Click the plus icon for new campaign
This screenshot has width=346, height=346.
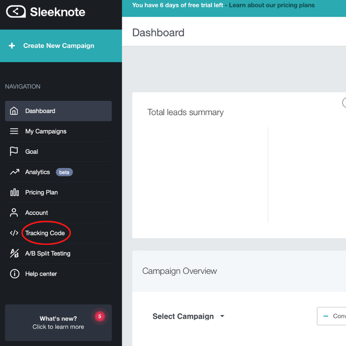pos(12,46)
